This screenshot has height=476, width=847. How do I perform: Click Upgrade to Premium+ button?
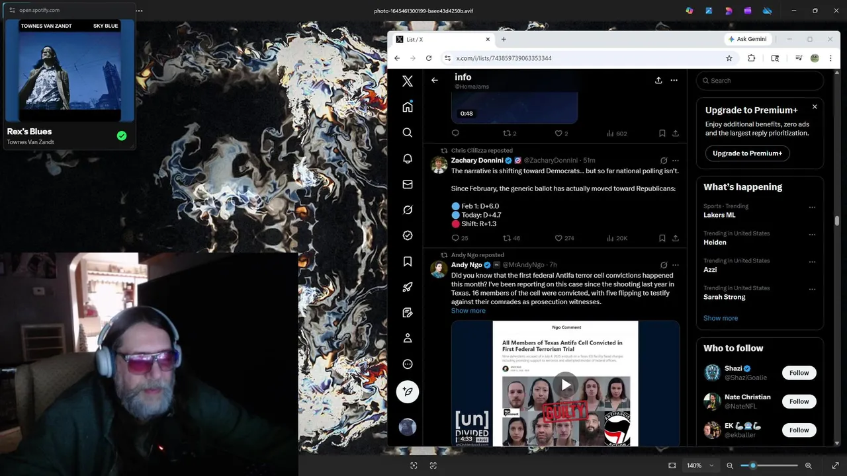pyautogui.click(x=747, y=153)
